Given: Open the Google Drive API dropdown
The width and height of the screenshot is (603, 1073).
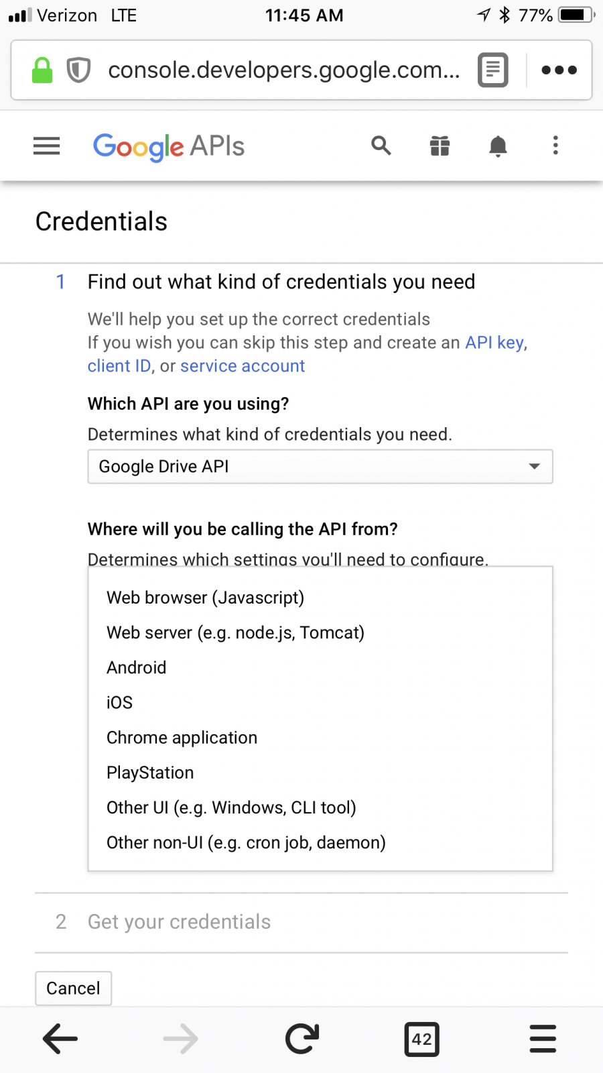Looking at the screenshot, I should pyautogui.click(x=320, y=467).
